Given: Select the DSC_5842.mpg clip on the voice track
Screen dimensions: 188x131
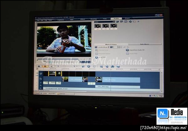Looking at the screenshot, I should tap(118, 87).
